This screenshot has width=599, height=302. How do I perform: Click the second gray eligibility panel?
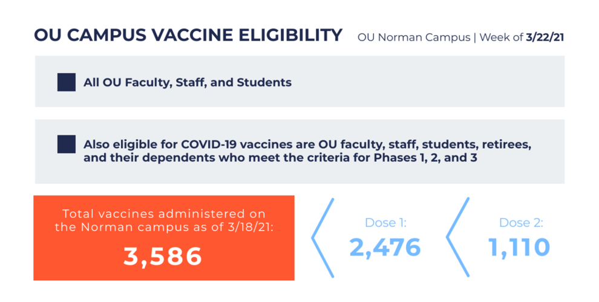(300, 151)
